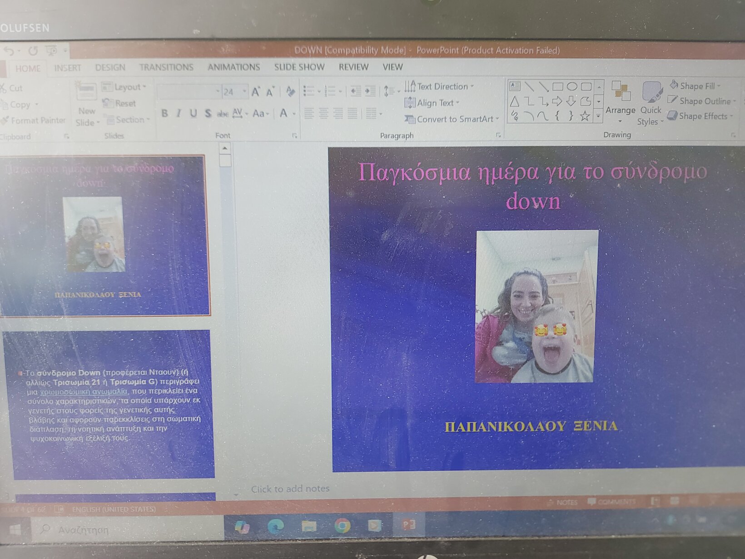This screenshot has height=559, width=745.
Task: Open Quick Styles gallery
Action: coord(651,103)
